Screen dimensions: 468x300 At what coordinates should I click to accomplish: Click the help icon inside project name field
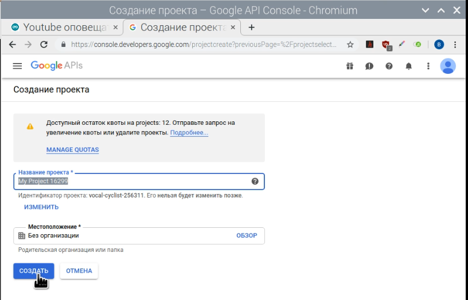tap(255, 181)
